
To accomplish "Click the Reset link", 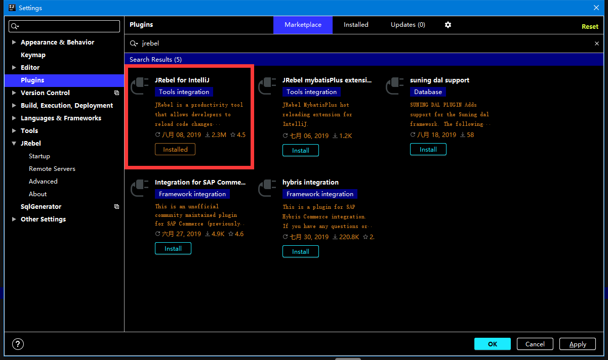I will [590, 27].
